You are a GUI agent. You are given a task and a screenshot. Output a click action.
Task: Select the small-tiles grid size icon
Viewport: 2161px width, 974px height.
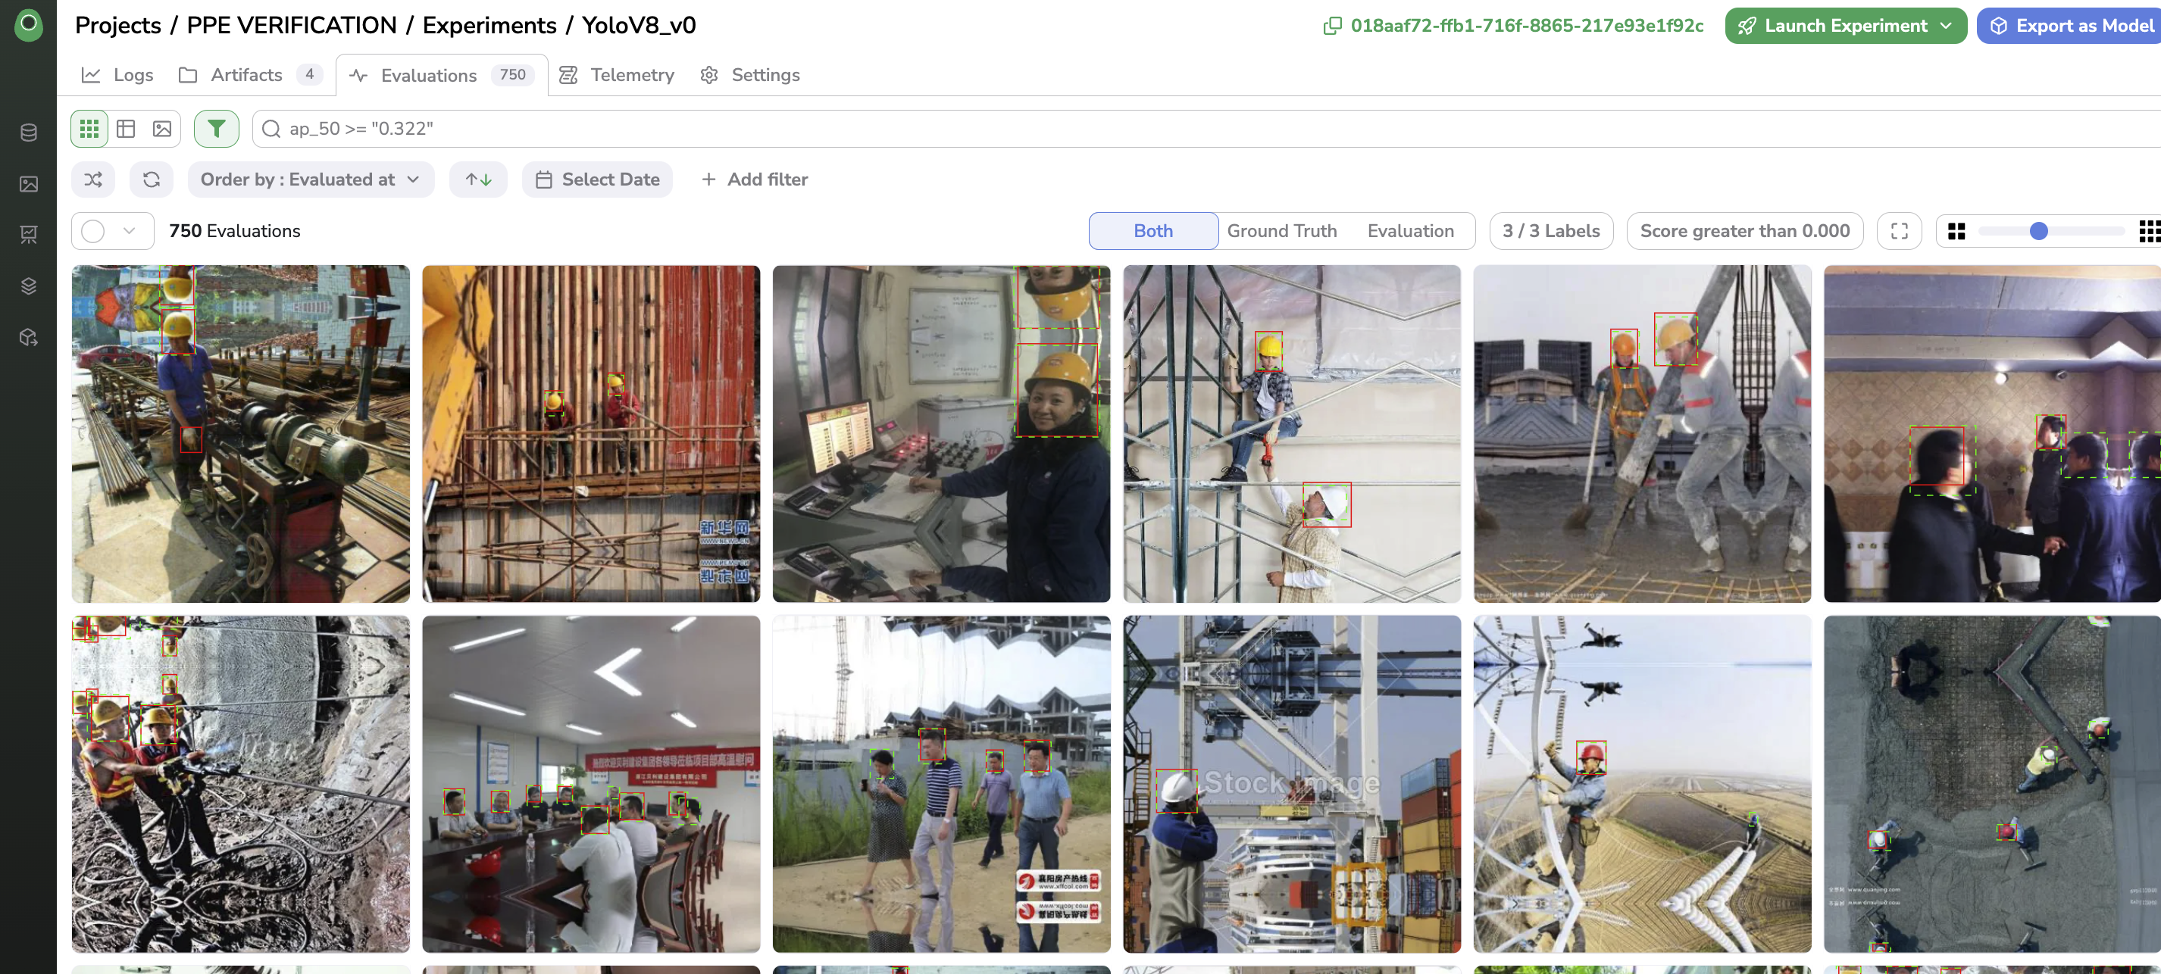click(2149, 231)
